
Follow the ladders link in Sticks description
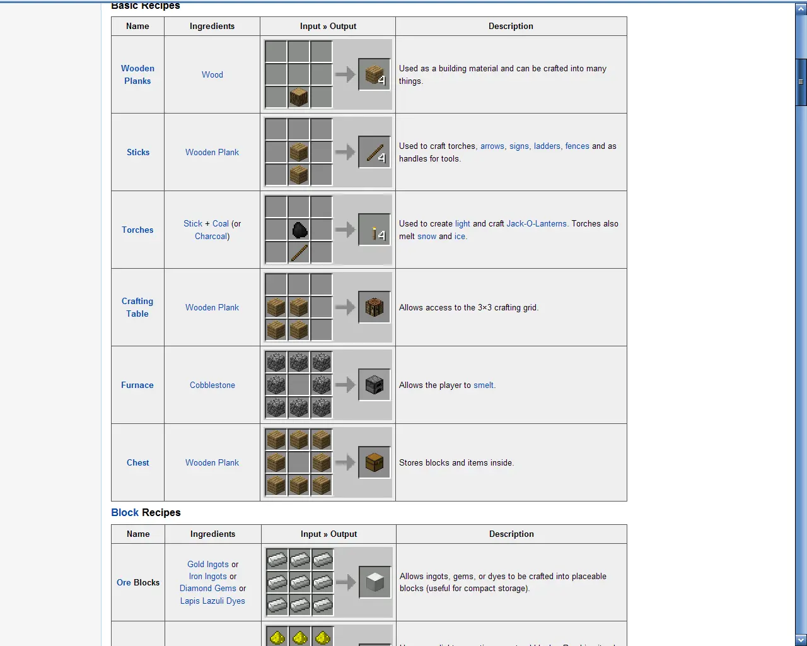click(x=547, y=146)
